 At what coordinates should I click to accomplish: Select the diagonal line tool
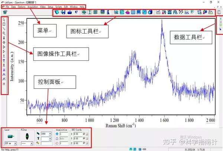(4, 29)
